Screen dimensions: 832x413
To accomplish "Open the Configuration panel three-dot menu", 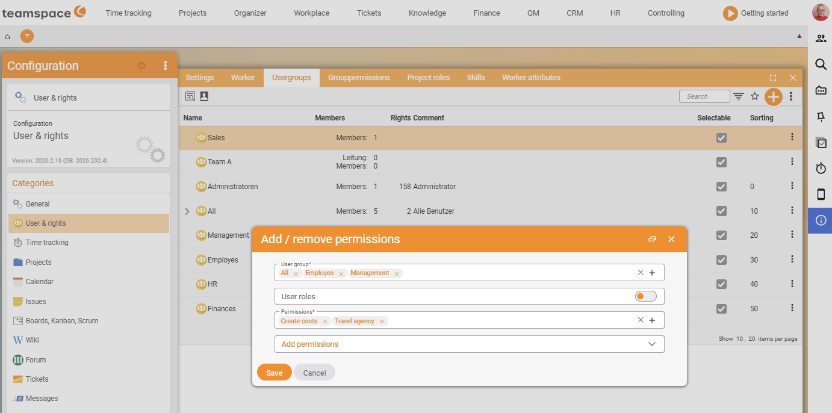I will pos(166,66).
